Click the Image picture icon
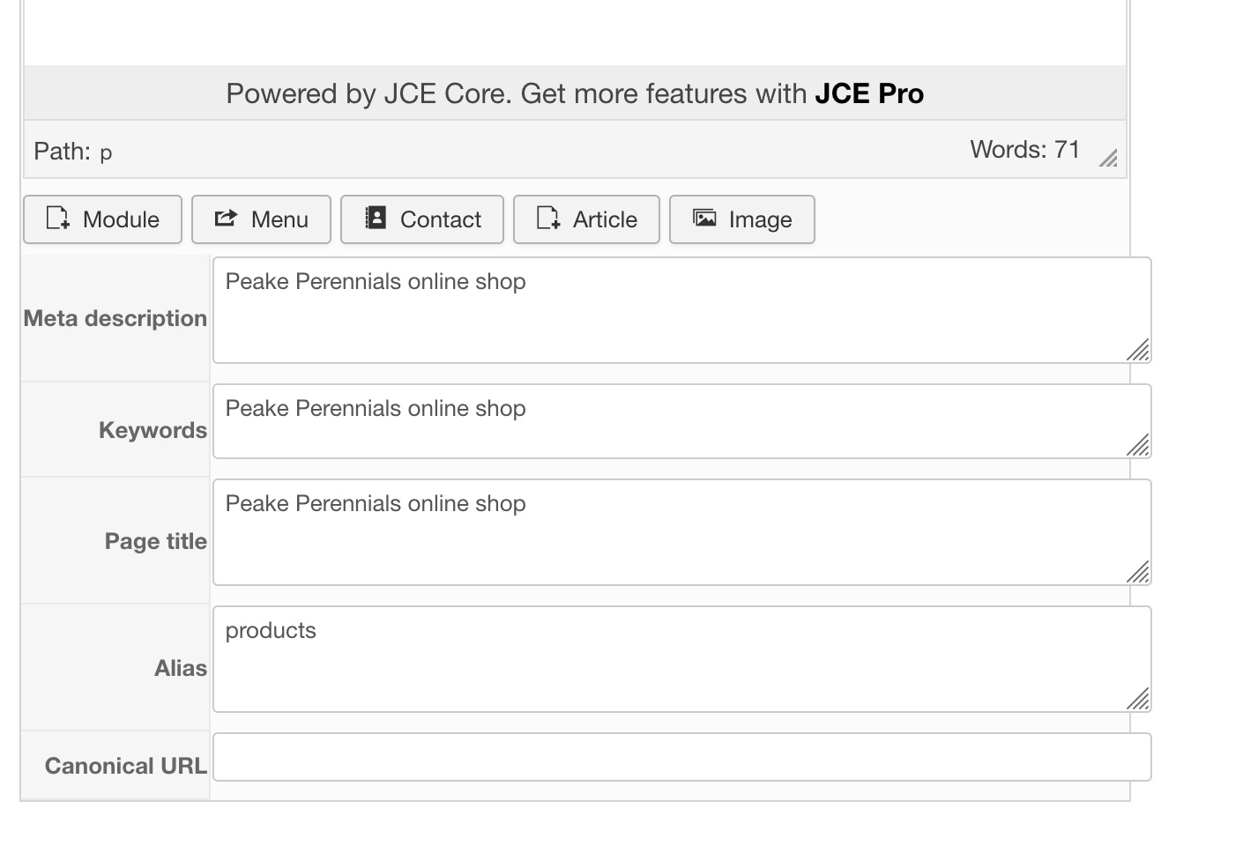 (704, 219)
